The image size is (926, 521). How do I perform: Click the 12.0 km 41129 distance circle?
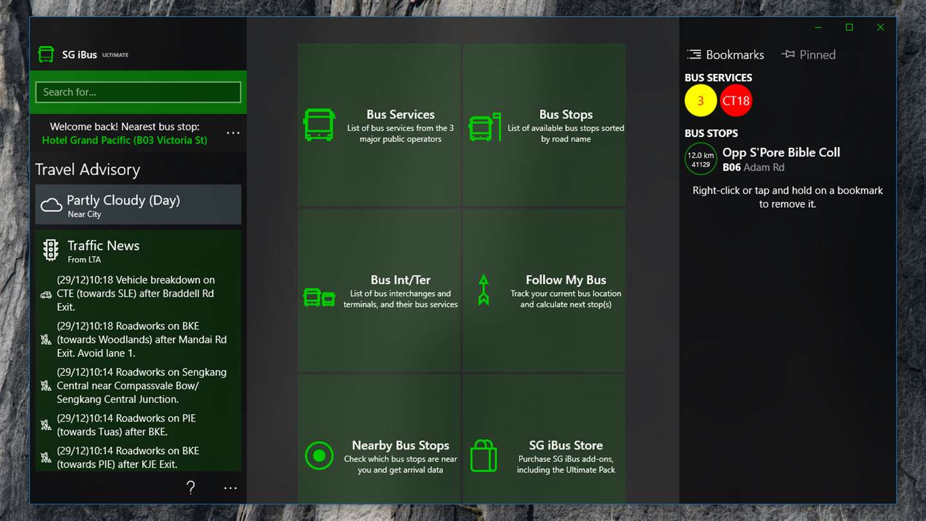pyautogui.click(x=701, y=159)
